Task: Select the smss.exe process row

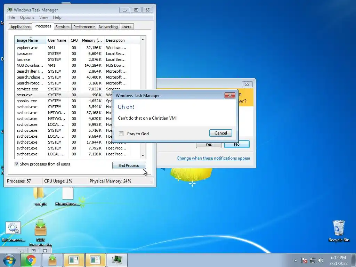Action: click(x=64, y=95)
